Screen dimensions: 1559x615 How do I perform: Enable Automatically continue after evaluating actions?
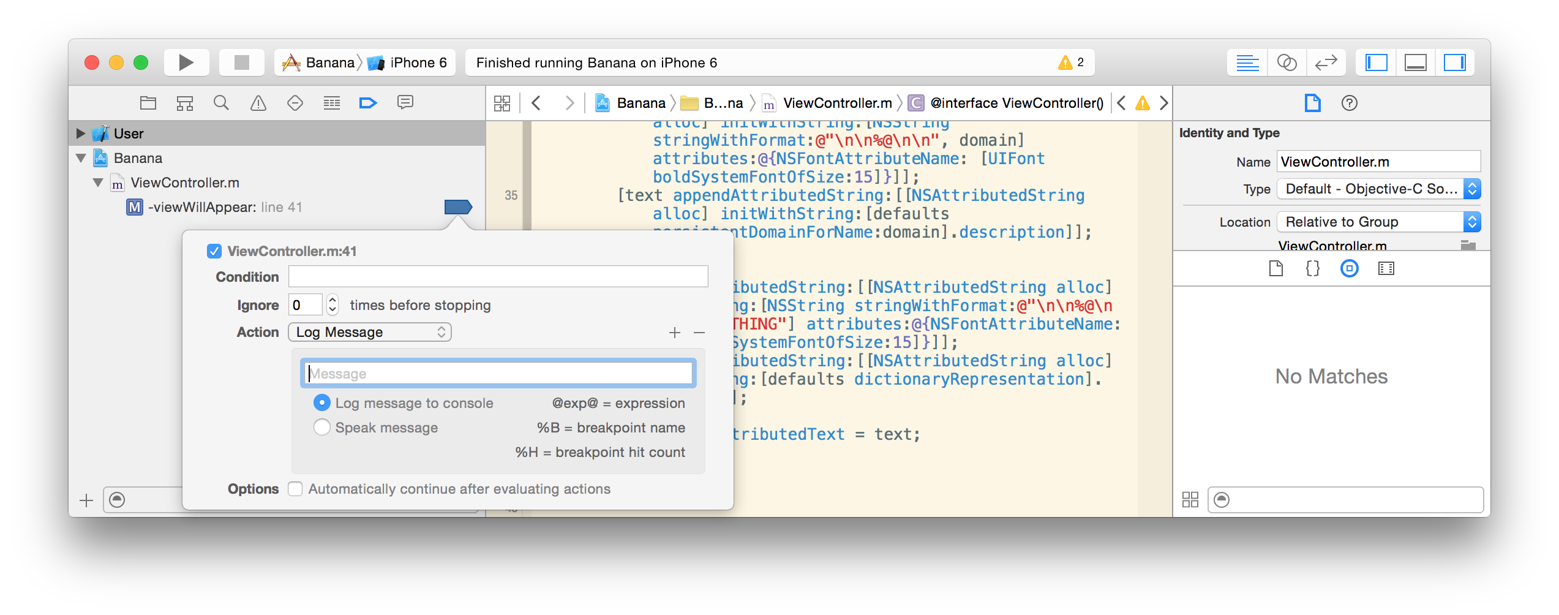pos(295,489)
